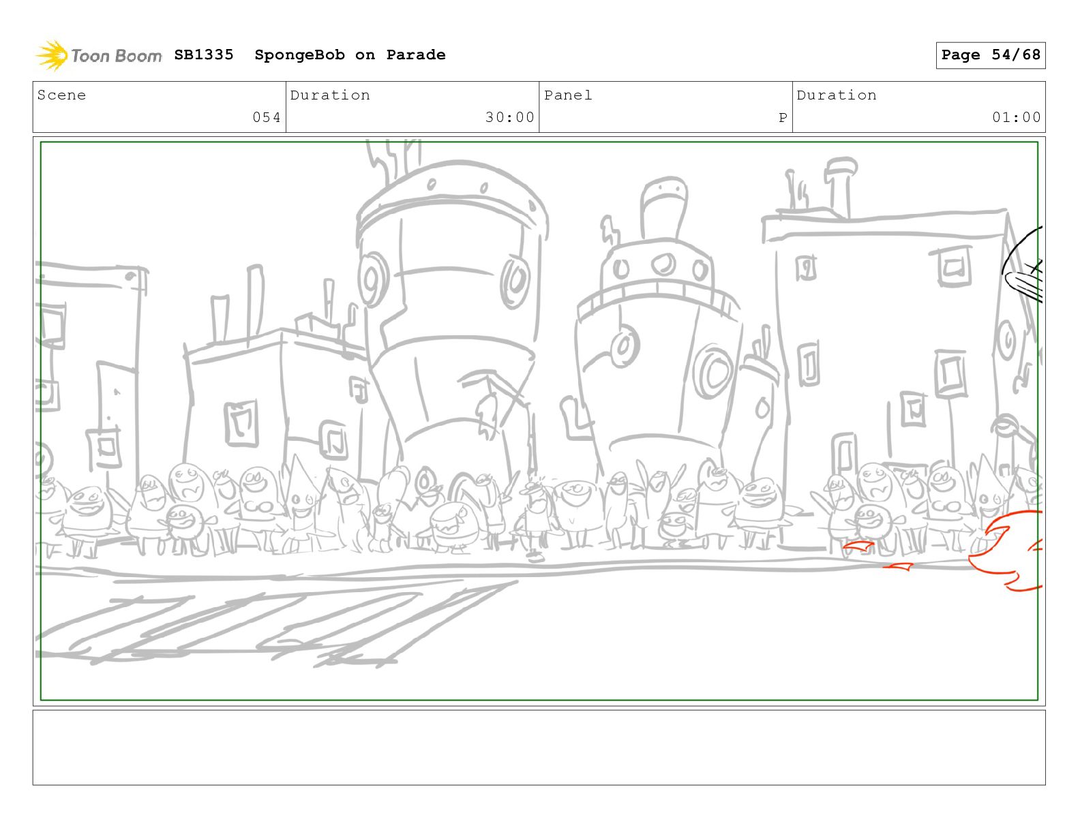The width and height of the screenshot is (1080, 834).
Task: Click the panel duration value 01:00
Action: click(1017, 117)
